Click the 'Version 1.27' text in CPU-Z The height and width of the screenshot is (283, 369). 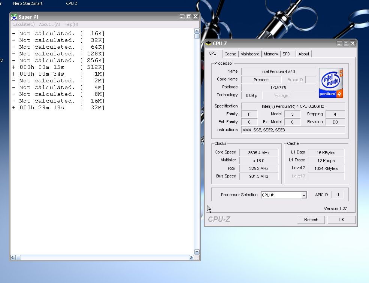[x=335, y=209]
